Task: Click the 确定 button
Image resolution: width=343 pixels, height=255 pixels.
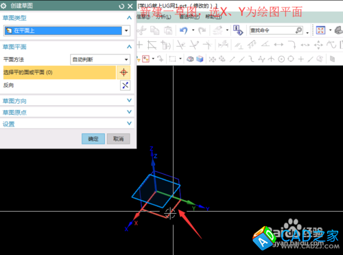Action: [93, 139]
